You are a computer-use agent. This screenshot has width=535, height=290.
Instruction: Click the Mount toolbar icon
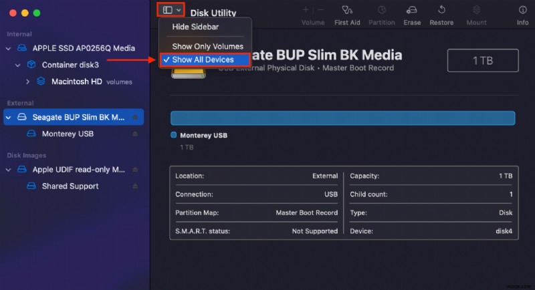pos(476,10)
